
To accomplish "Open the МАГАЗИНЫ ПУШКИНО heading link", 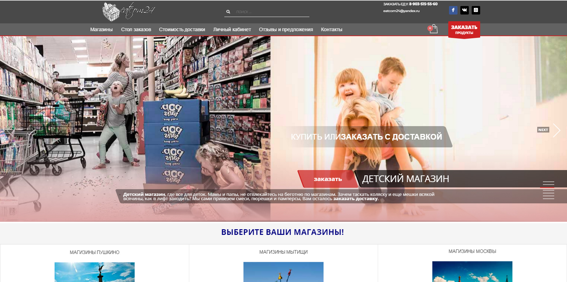I will 95,253.
